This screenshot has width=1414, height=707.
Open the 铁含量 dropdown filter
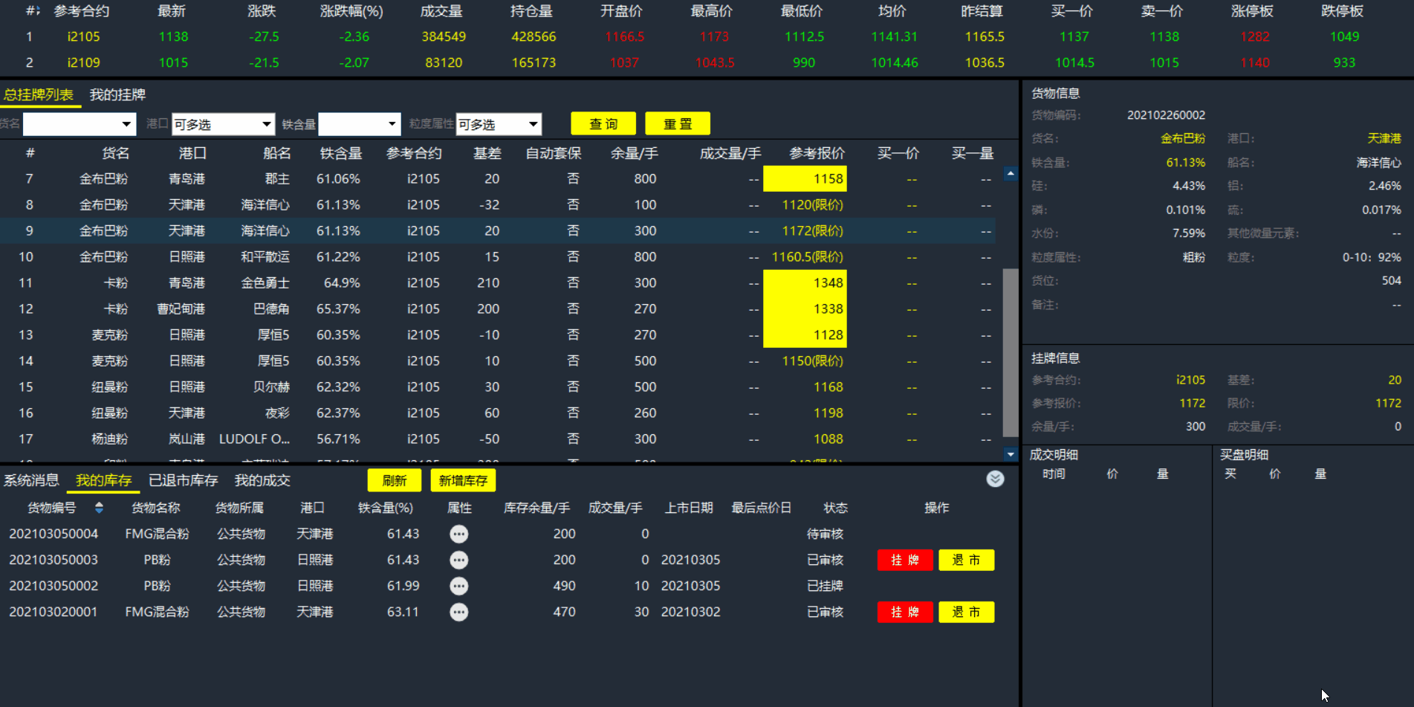click(x=359, y=124)
